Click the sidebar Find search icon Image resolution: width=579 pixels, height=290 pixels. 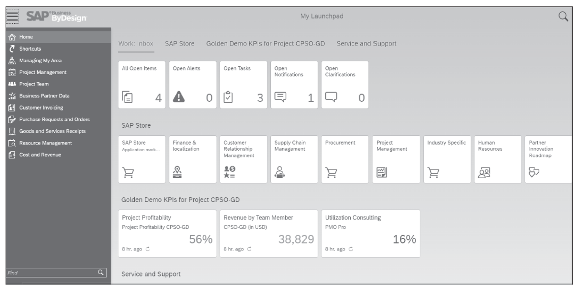[101, 272]
